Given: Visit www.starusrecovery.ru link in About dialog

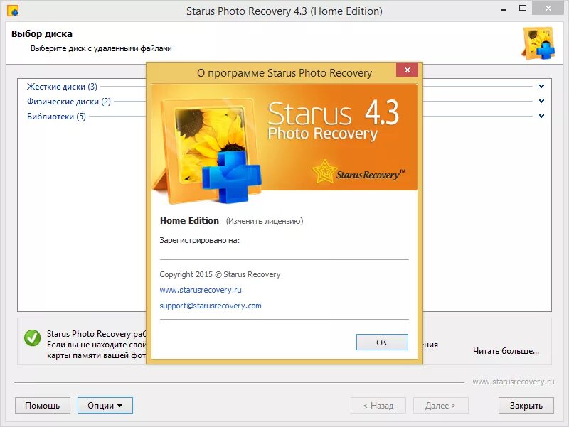Looking at the screenshot, I should tap(201, 290).
